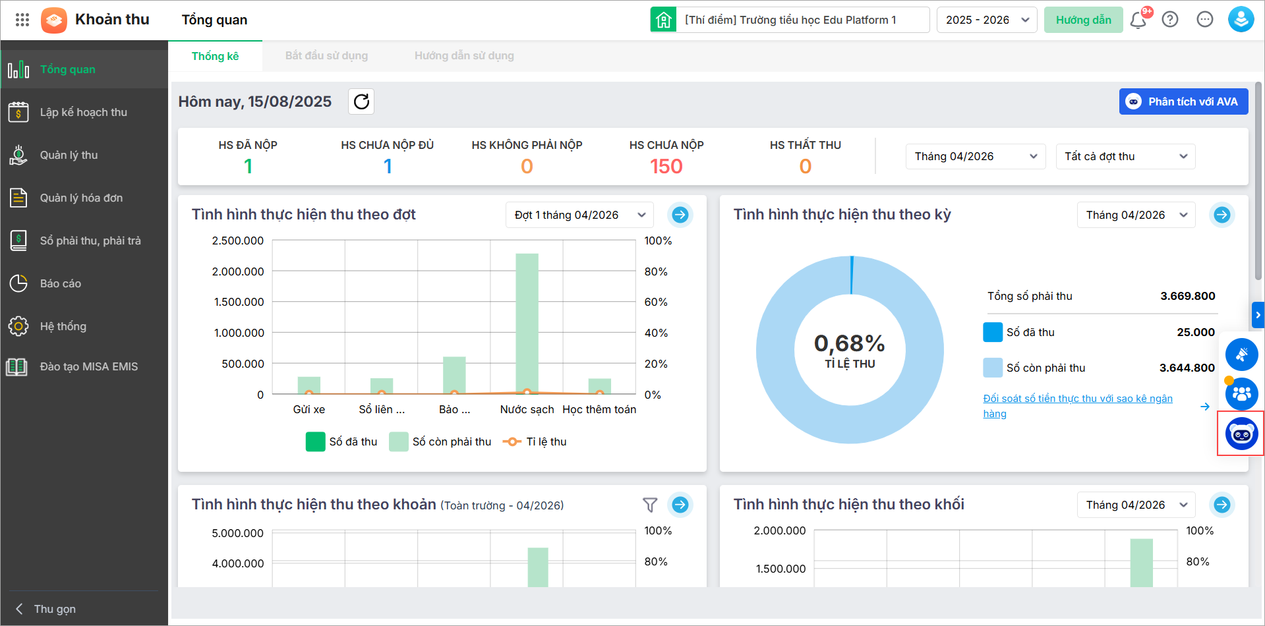Viewport: 1265px width, 626px height.
Task: Open details arrow for thu theo đợt chart
Action: pos(680,215)
